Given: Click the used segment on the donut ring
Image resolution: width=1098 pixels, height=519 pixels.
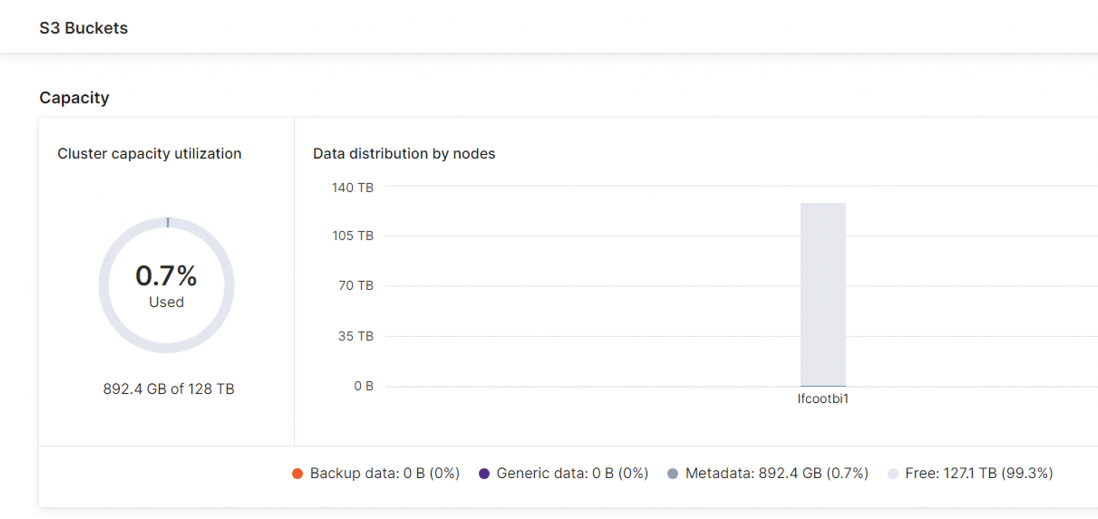Looking at the screenshot, I should click(x=167, y=223).
